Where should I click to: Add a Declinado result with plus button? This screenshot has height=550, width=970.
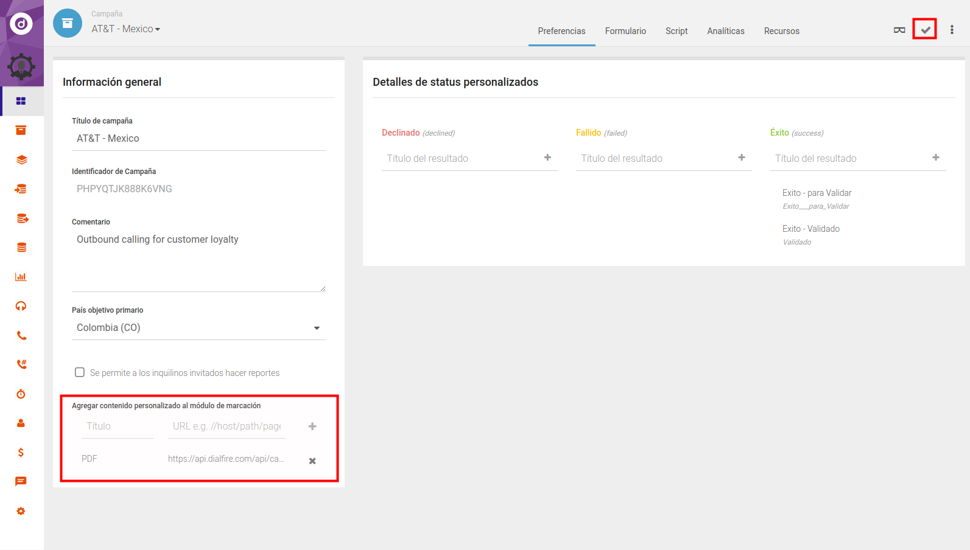[x=547, y=158]
